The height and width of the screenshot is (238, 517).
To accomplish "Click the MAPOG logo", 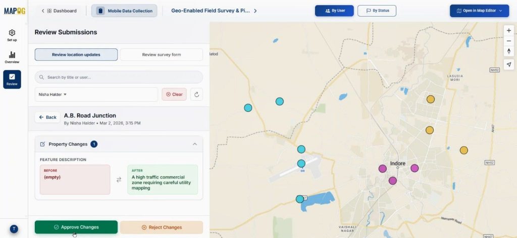I will point(15,11).
